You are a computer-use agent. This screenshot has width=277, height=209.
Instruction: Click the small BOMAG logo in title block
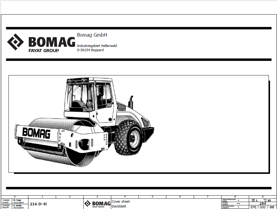tap(97, 204)
